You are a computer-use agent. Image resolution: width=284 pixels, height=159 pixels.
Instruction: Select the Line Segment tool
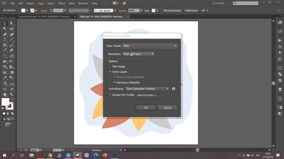12,40
